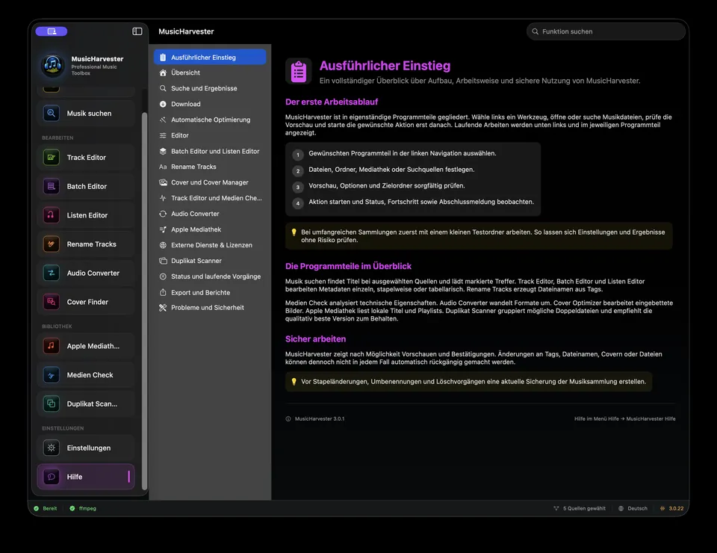
Task: Click the Editor sliders icon in help list
Action: point(163,135)
